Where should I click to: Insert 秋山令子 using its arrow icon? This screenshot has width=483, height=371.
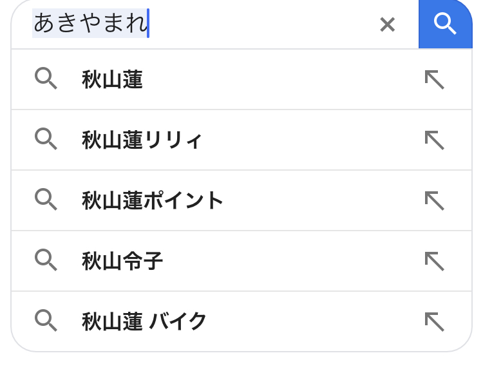[434, 262]
